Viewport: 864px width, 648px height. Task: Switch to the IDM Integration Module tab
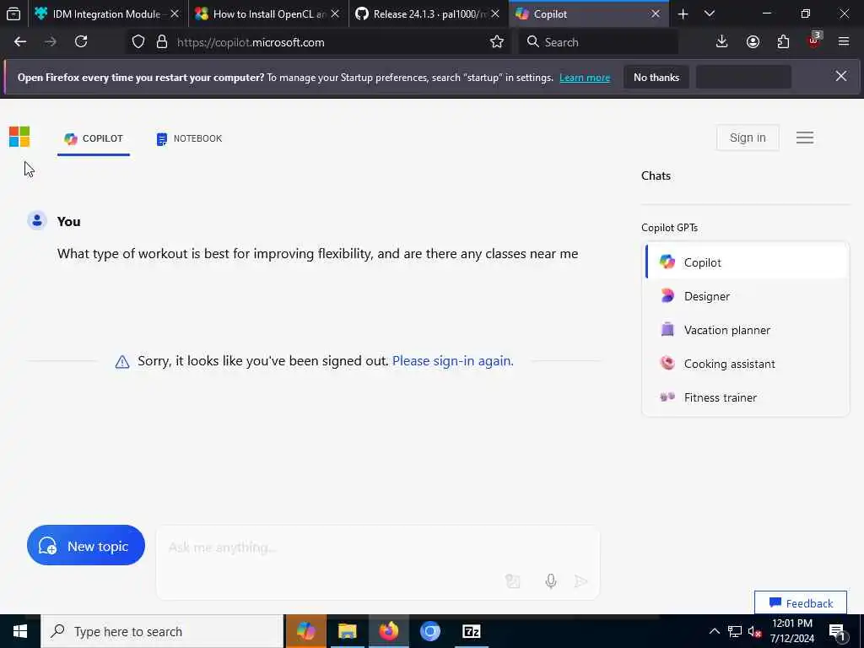[106, 13]
